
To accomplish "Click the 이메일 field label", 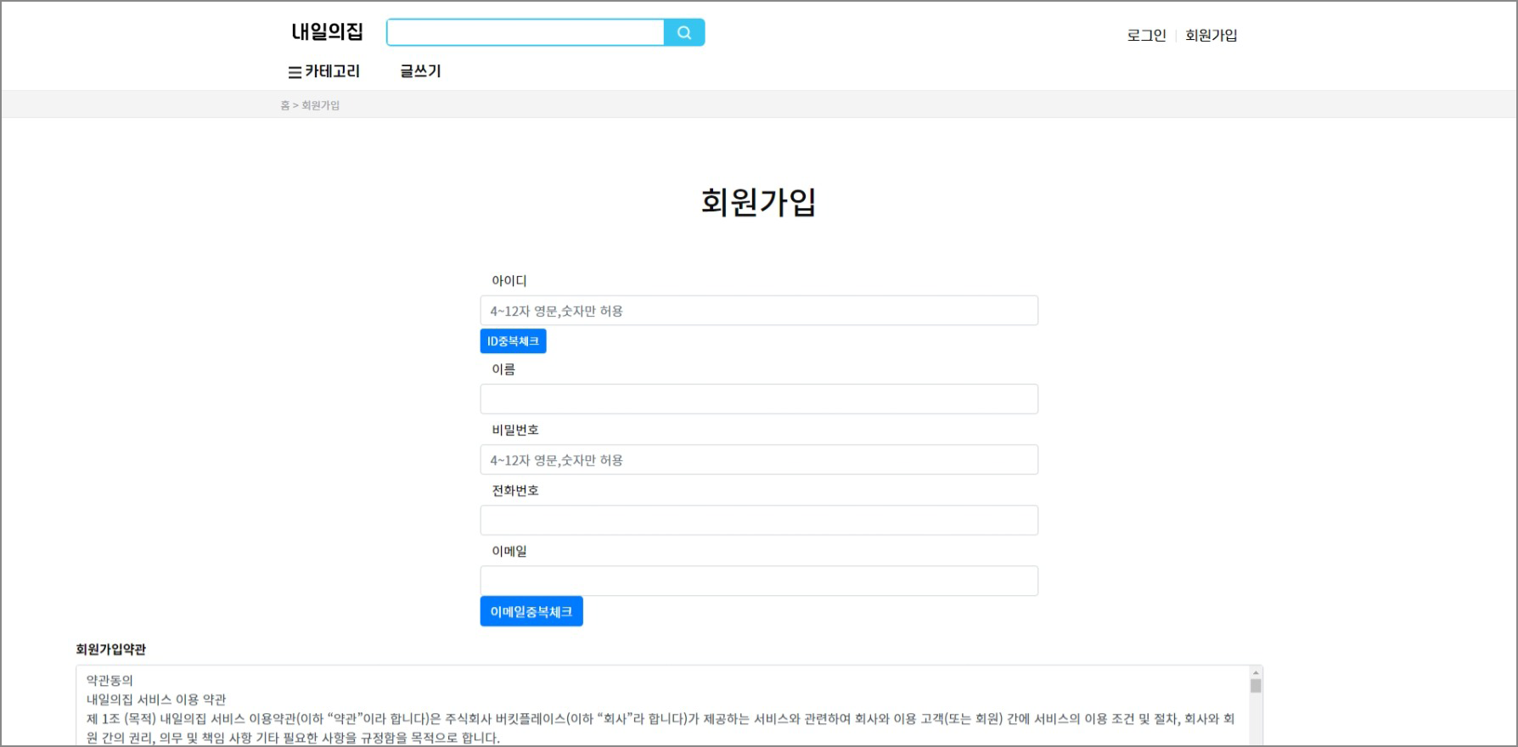I will point(509,551).
